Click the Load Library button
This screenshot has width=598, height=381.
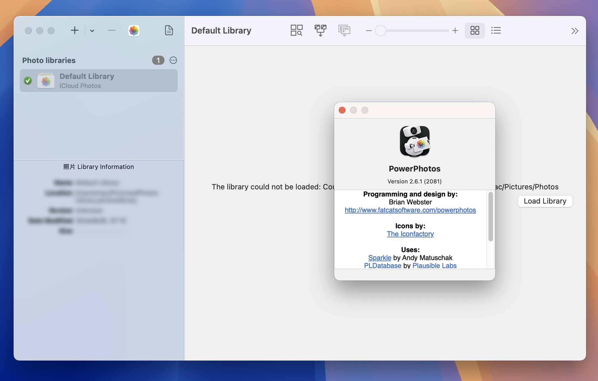(x=545, y=201)
